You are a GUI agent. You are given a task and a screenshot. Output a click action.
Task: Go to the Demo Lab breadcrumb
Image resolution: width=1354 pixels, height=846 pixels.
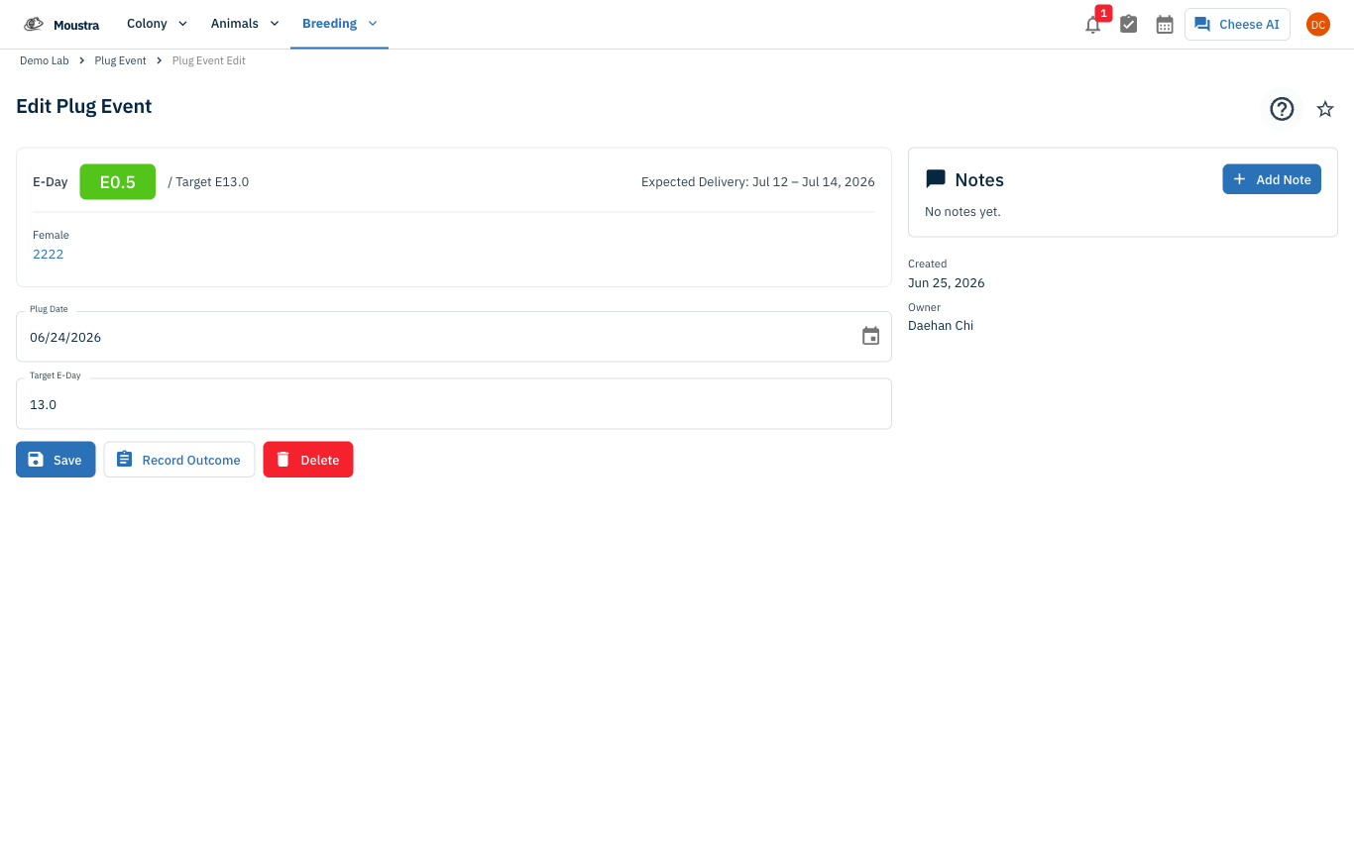[x=45, y=60]
